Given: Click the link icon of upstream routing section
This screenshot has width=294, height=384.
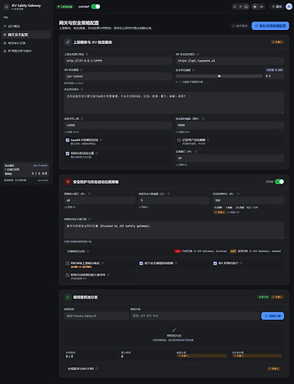Looking at the screenshot, I should pyautogui.click(x=68, y=42).
